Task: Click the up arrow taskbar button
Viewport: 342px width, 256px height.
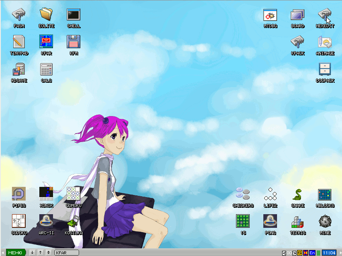Action: 40,253
